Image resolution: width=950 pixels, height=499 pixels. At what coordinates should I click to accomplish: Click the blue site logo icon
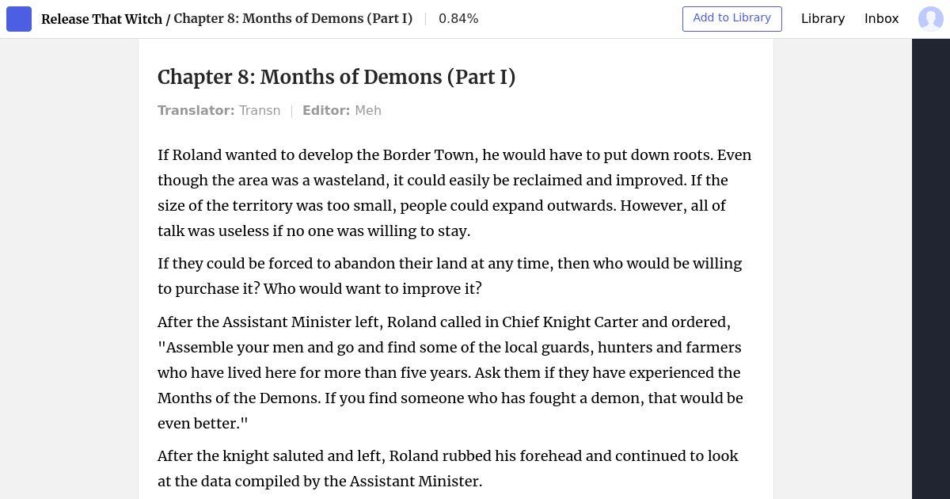click(x=19, y=19)
